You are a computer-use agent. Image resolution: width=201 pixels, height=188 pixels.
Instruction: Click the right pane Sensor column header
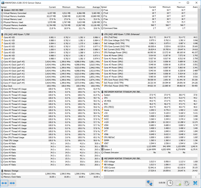tap(104, 7)
